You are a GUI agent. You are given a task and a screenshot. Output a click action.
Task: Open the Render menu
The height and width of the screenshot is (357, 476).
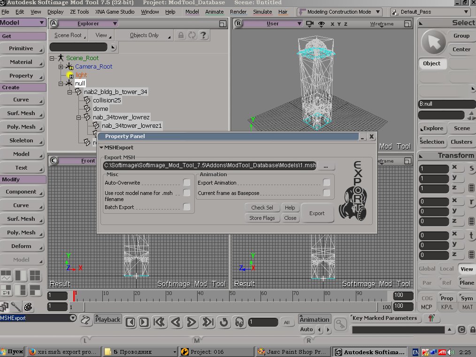(238, 12)
